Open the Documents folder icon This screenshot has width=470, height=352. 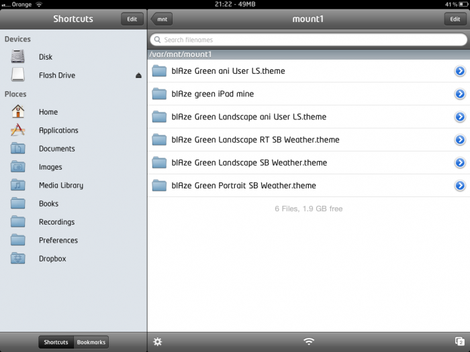[17, 148]
